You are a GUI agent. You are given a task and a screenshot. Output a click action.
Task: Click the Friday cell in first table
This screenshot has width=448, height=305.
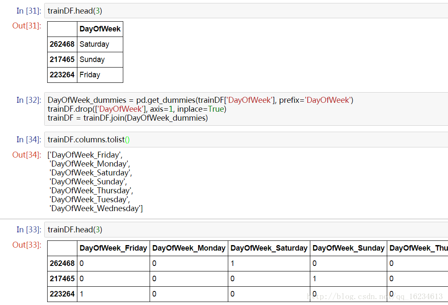tap(100, 75)
